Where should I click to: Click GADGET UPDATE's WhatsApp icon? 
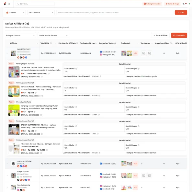point(18,54)
